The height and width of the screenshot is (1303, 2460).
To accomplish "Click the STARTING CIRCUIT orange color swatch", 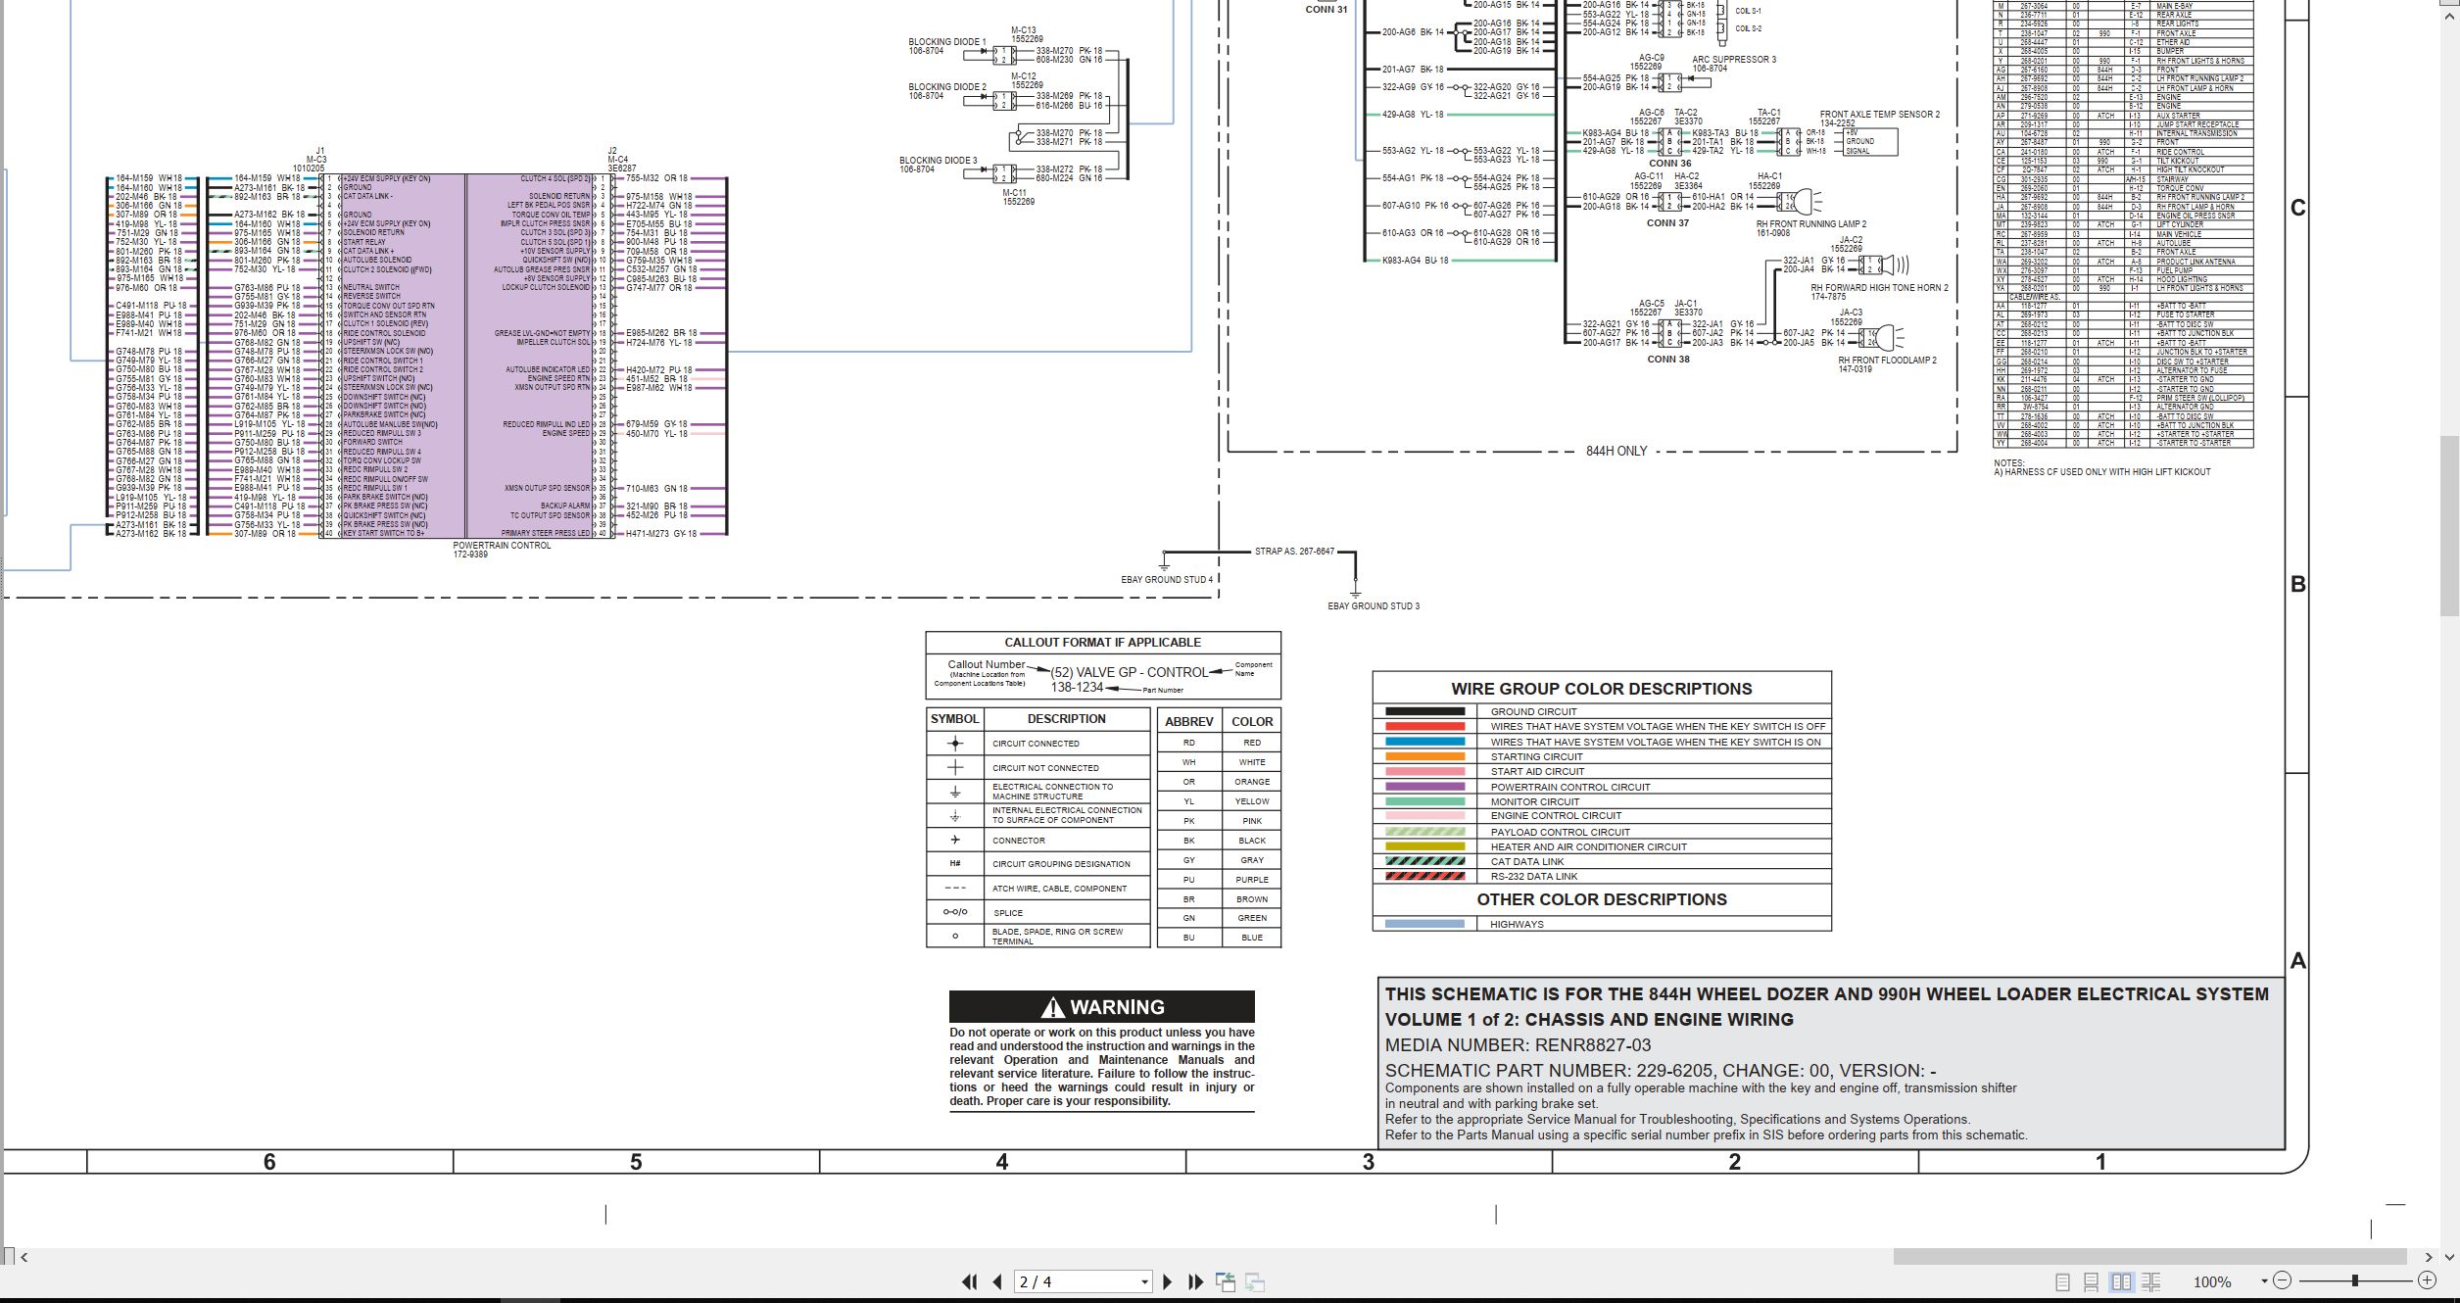I will pyautogui.click(x=1424, y=756).
